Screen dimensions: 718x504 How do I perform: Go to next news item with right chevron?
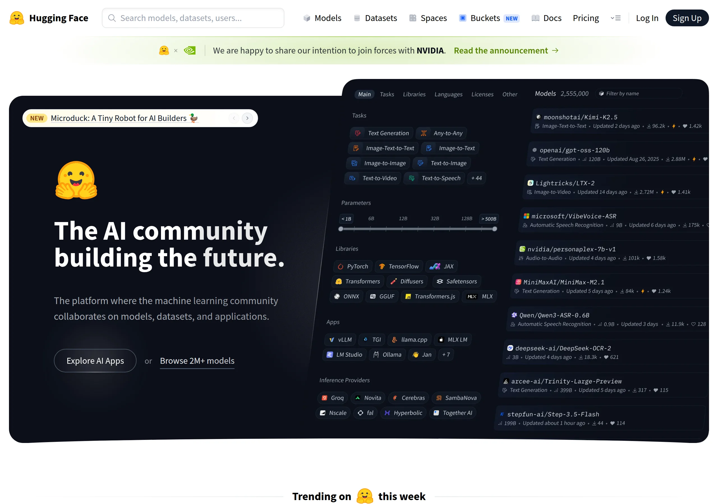coord(247,118)
